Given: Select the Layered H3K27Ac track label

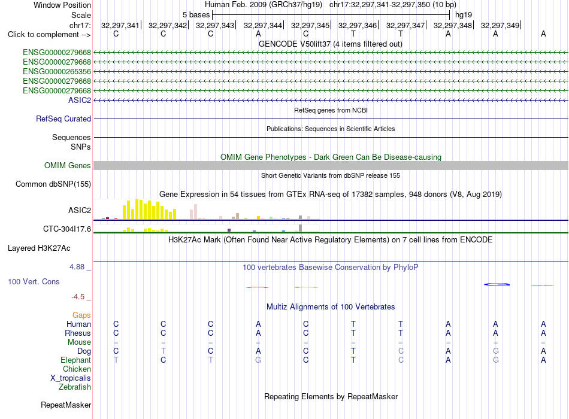Looking at the screenshot, I should (x=39, y=248).
